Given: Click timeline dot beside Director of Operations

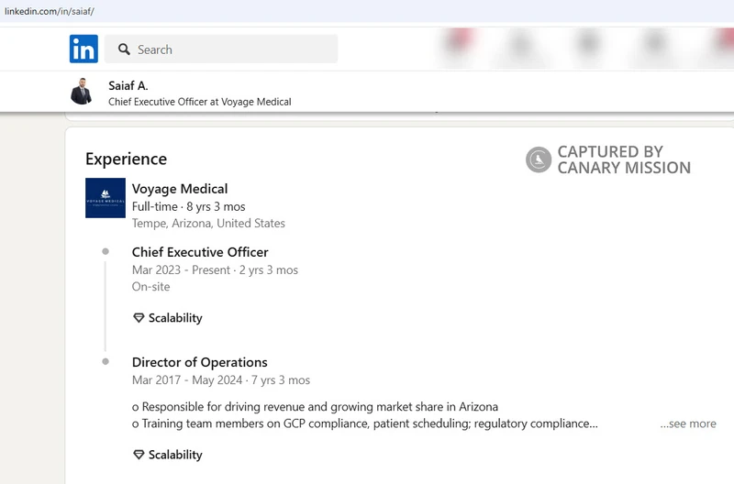Looking at the screenshot, I should click(106, 361).
